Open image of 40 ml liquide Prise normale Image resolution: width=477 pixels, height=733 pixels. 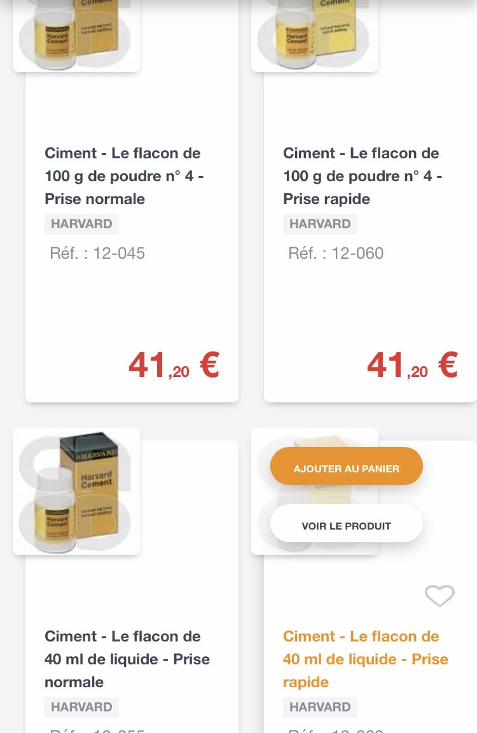(76, 491)
